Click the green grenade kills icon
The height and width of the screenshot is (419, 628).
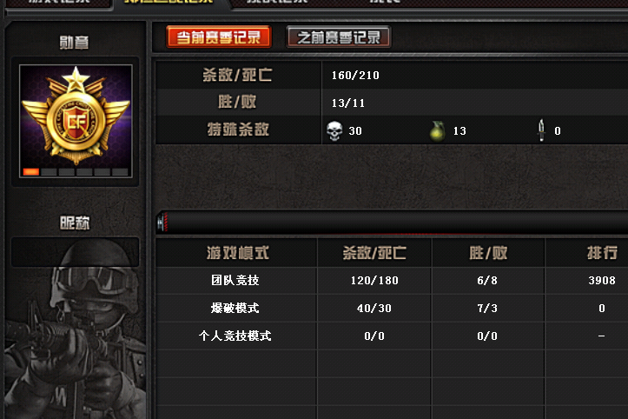pyautogui.click(x=438, y=131)
